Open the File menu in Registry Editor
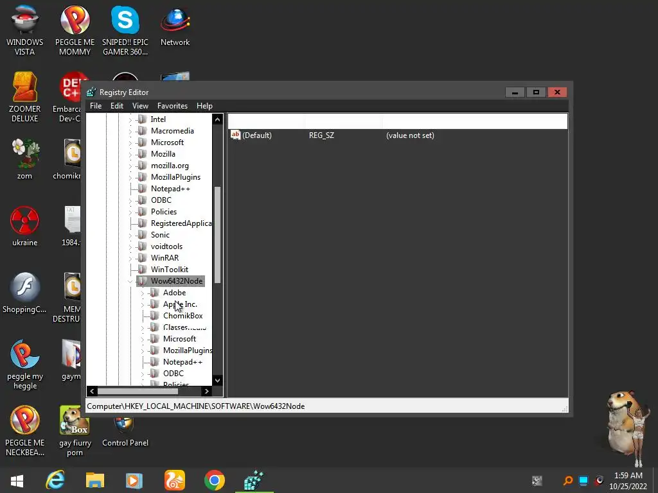The width and height of the screenshot is (658, 493). [96, 106]
